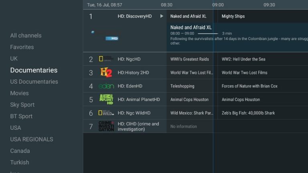Click the Naked and Afraid XL progress bar
Screen dimensions: 308x173
(x=208, y=34)
